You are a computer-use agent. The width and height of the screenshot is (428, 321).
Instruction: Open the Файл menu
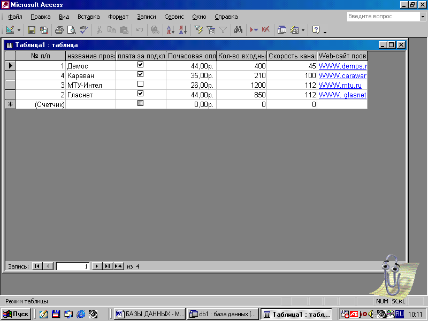15,17
